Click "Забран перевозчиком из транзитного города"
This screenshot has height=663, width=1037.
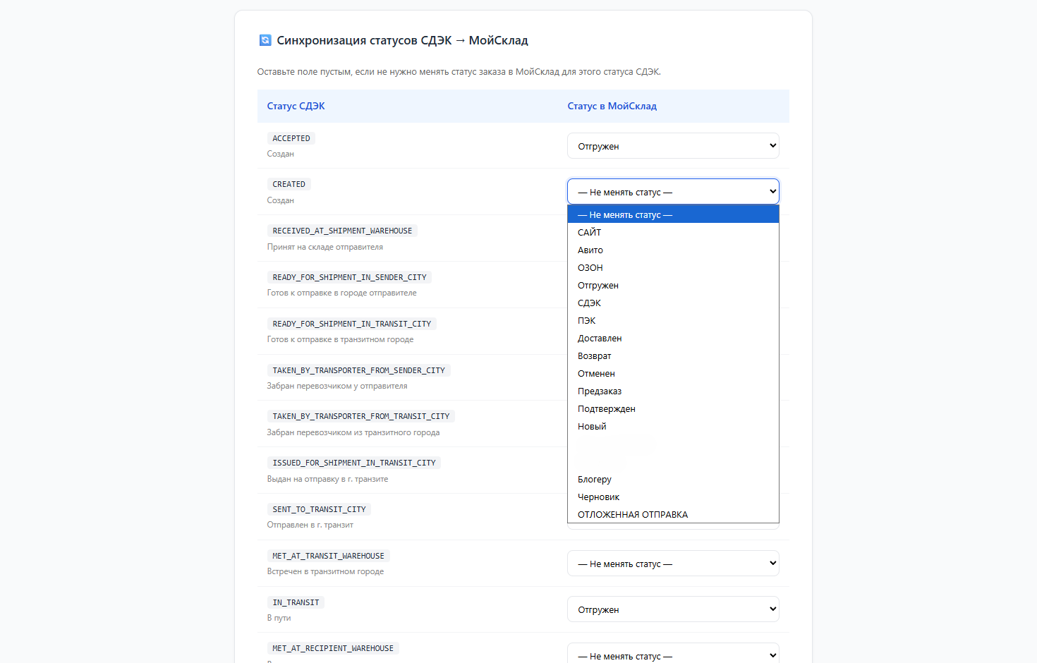pos(353,432)
